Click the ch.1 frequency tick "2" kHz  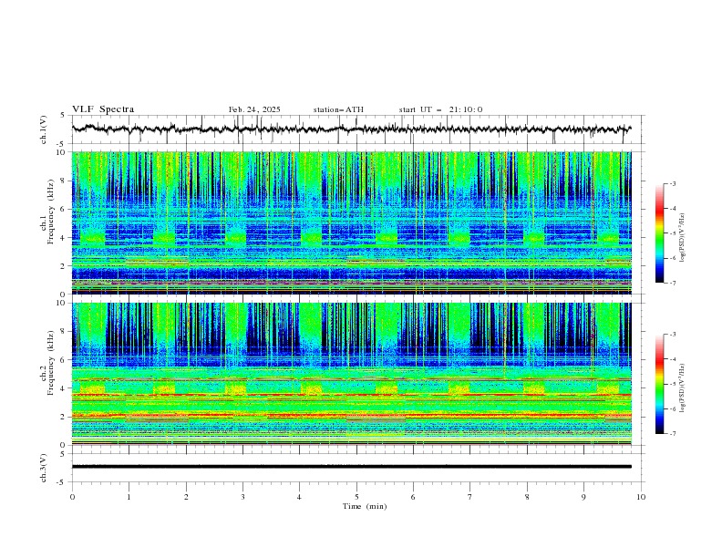pyautogui.click(x=64, y=266)
